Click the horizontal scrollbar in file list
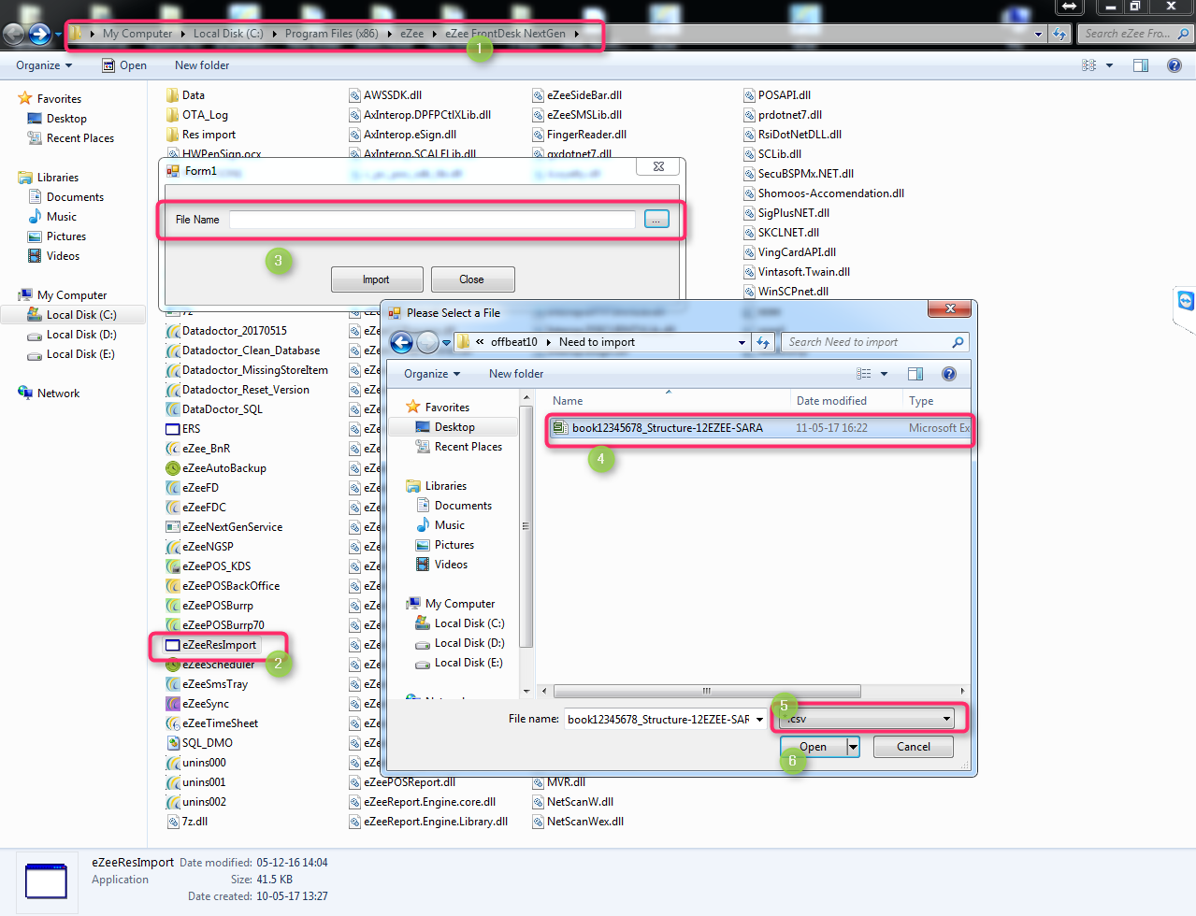This screenshot has width=1196, height=916. click(707, 692)
